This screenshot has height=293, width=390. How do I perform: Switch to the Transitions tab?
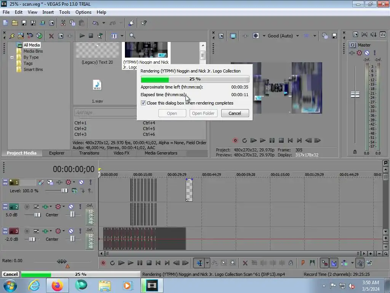point(89,153)
